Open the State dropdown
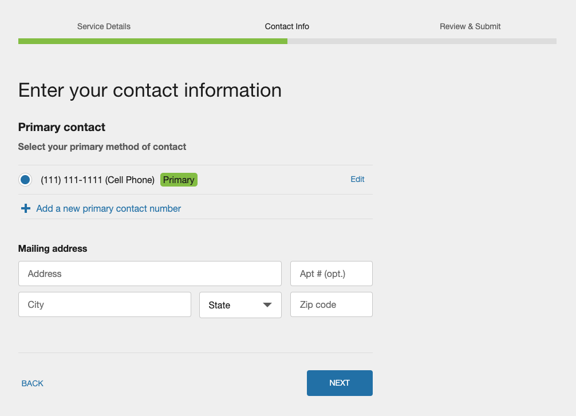Screen dimensions: 576x416 pos(240,305)
